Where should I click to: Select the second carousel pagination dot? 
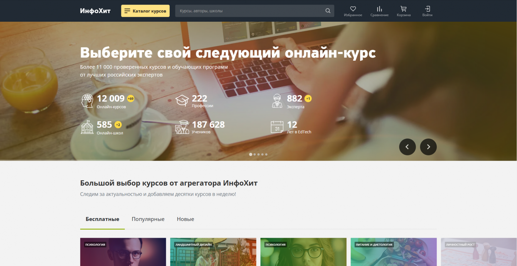coord(255,154)
